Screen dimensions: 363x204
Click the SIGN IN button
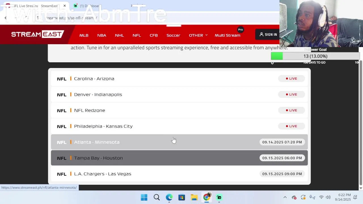click(268, 35)
